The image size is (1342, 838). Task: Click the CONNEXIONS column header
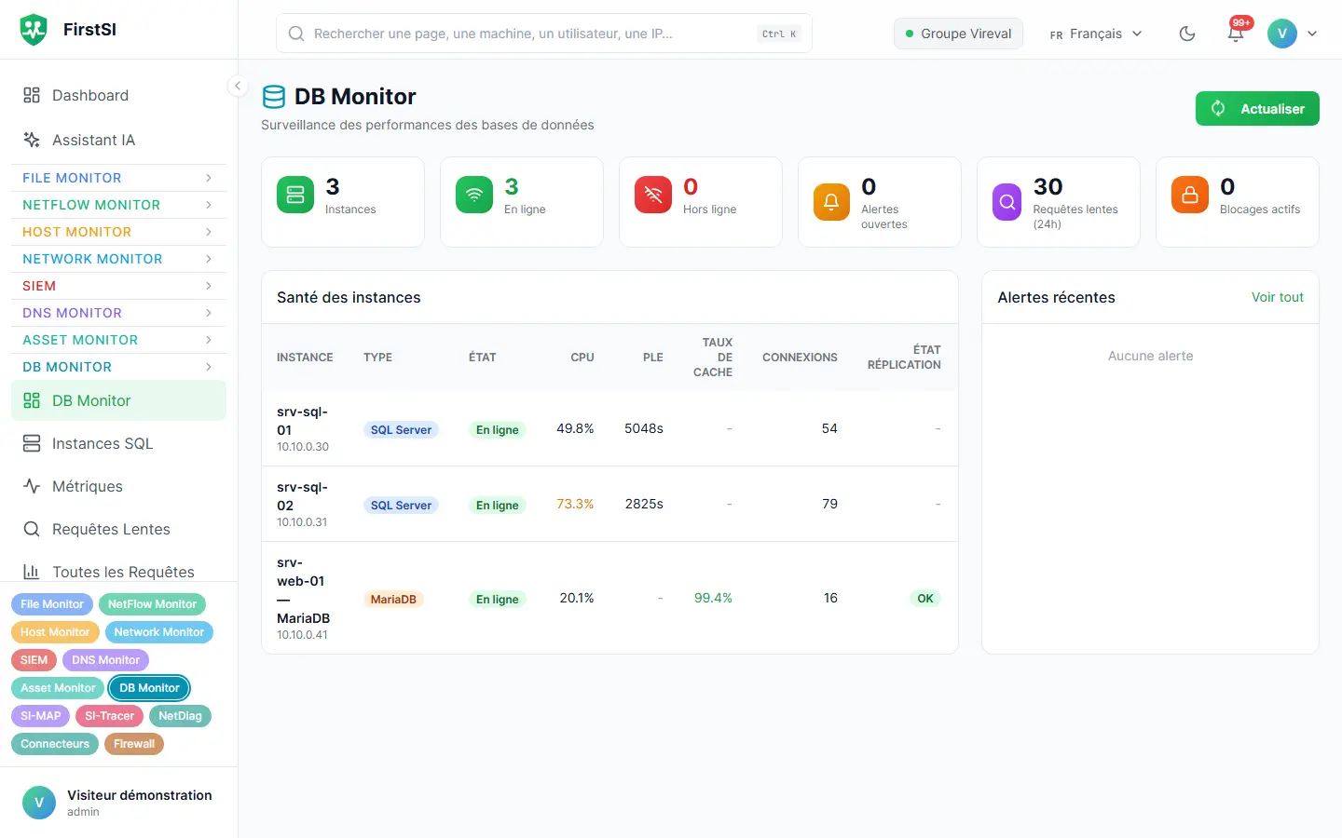click(x=800, y=358)
